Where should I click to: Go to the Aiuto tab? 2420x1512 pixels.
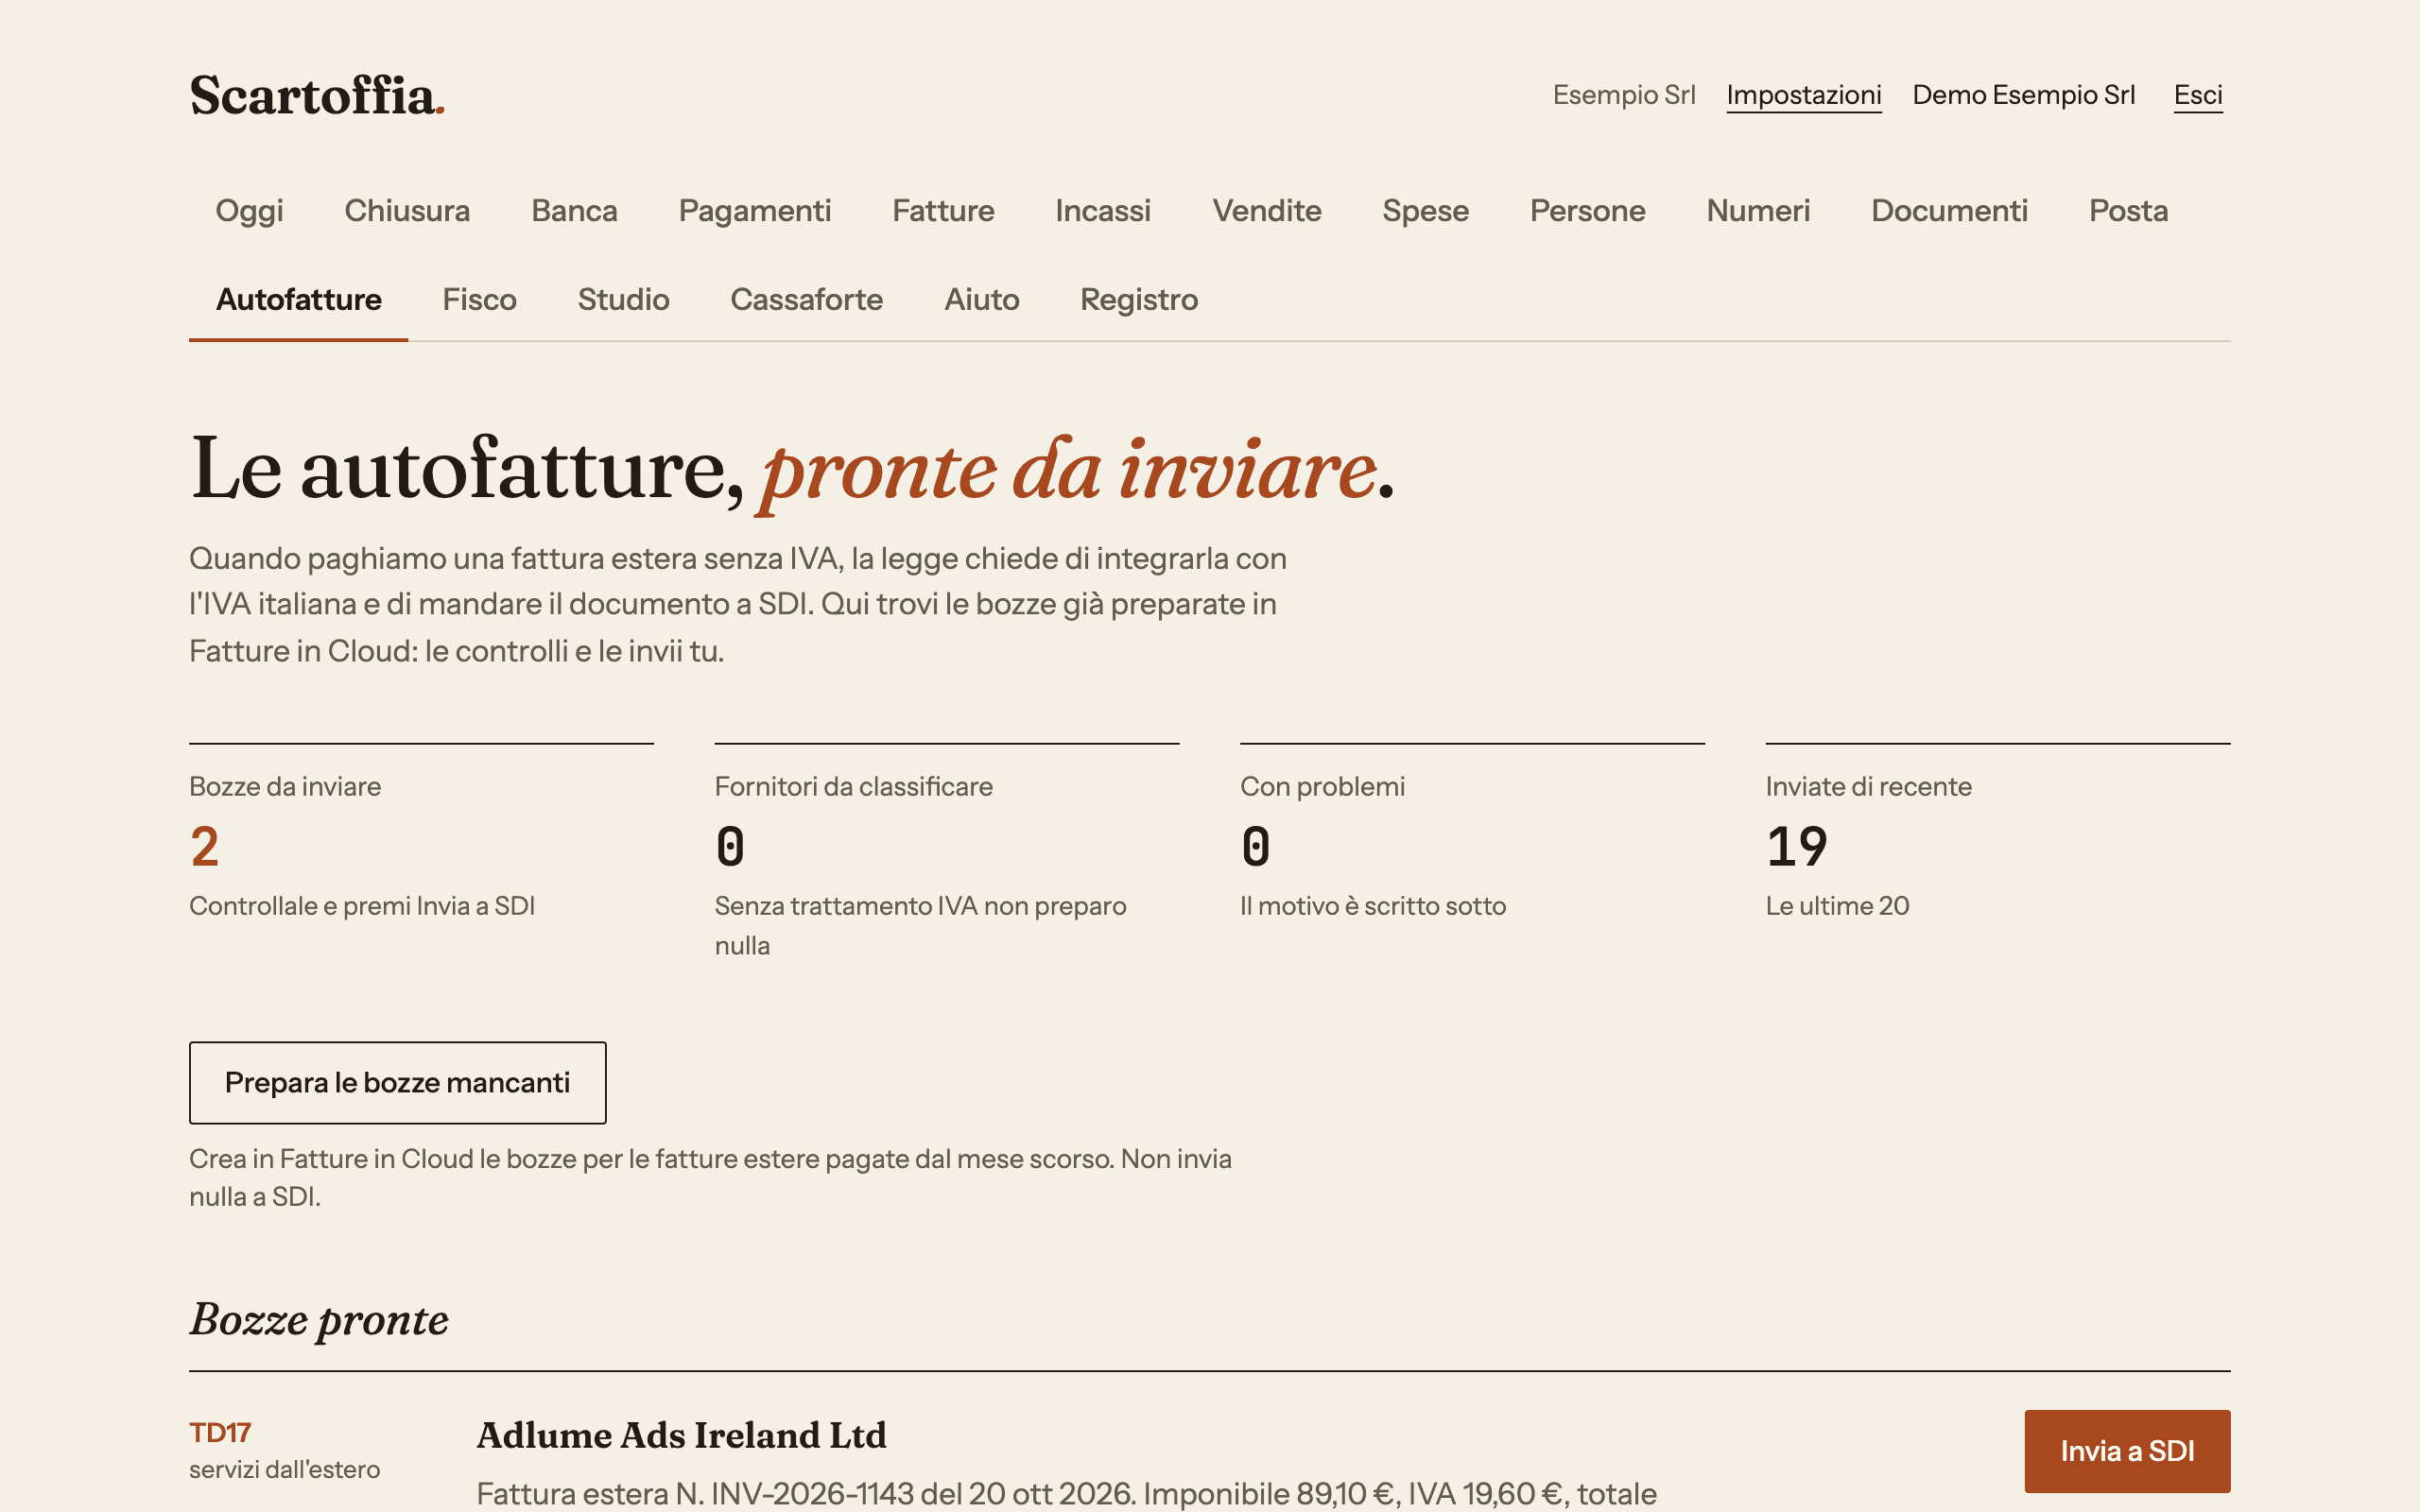(x=981, y=300)
